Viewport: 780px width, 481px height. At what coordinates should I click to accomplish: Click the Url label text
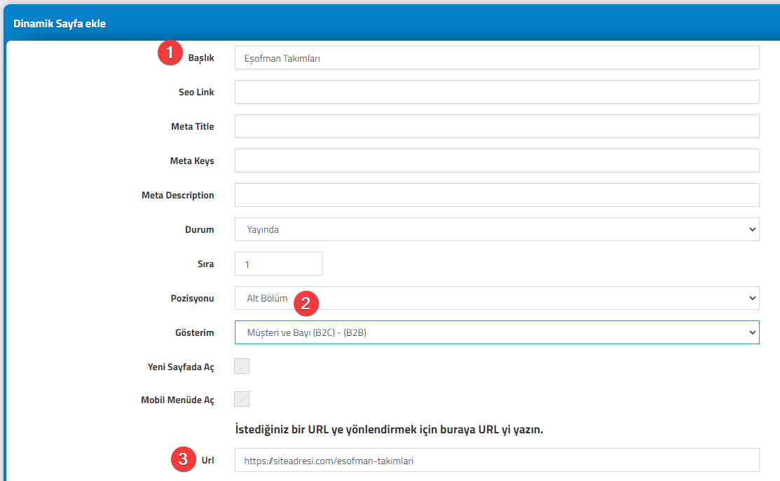[208, 460]
